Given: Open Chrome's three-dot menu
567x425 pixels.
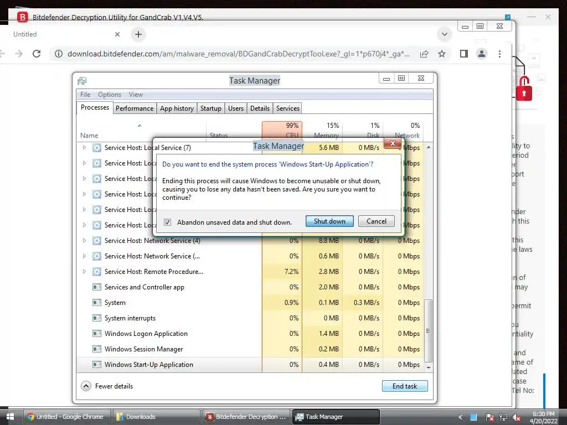Looking at the screenshot, I should [499, 54].
